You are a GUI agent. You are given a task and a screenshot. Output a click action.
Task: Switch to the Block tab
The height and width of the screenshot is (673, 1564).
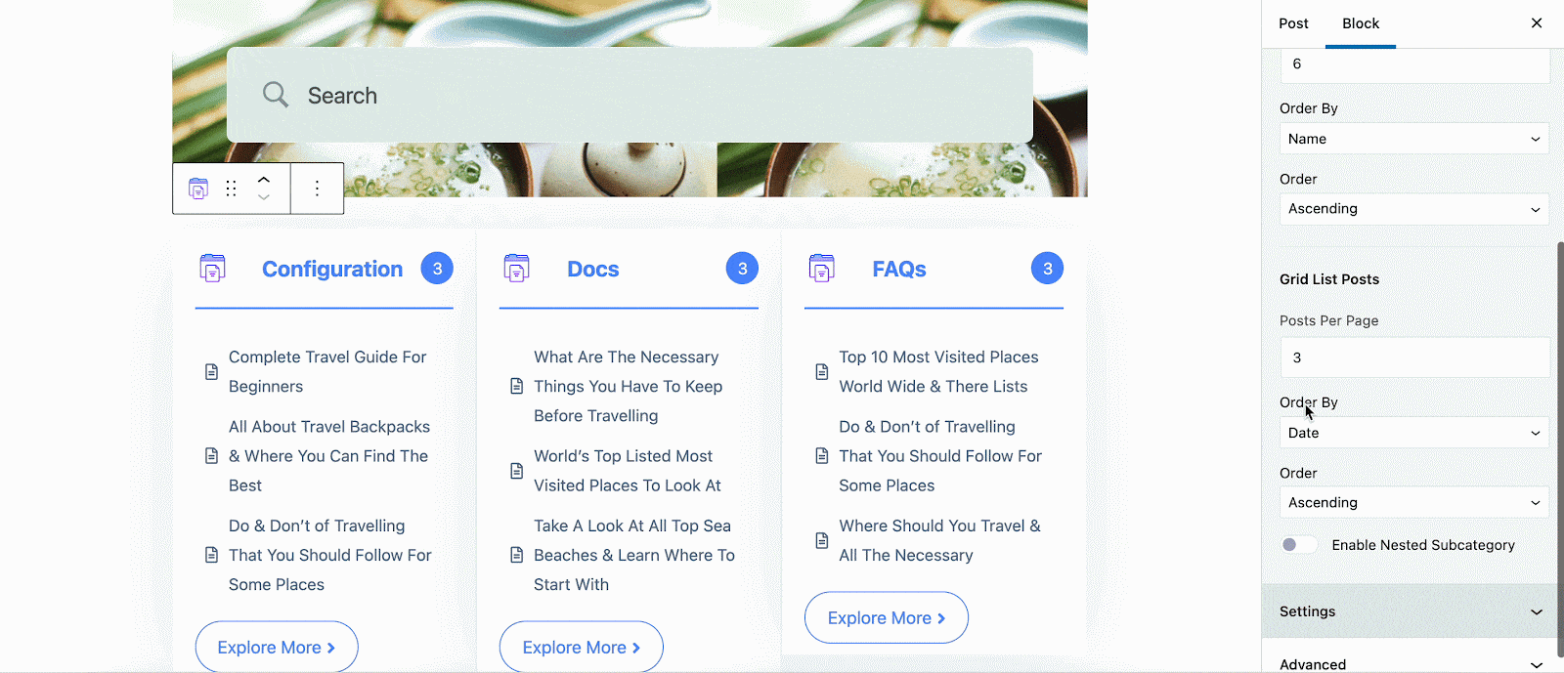[x=1361, y=23]
